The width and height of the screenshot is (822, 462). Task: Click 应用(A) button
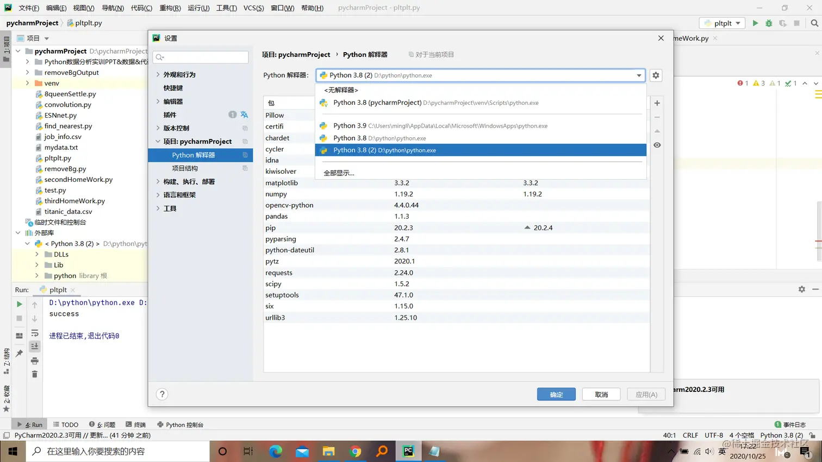point(646,395)
